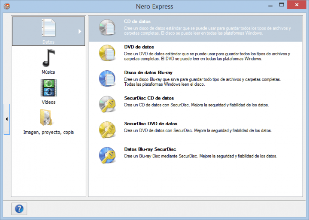This screenshot has width=309, height=220.
Task: Click the CD de datos disc icon
Action: click(107, 27)
